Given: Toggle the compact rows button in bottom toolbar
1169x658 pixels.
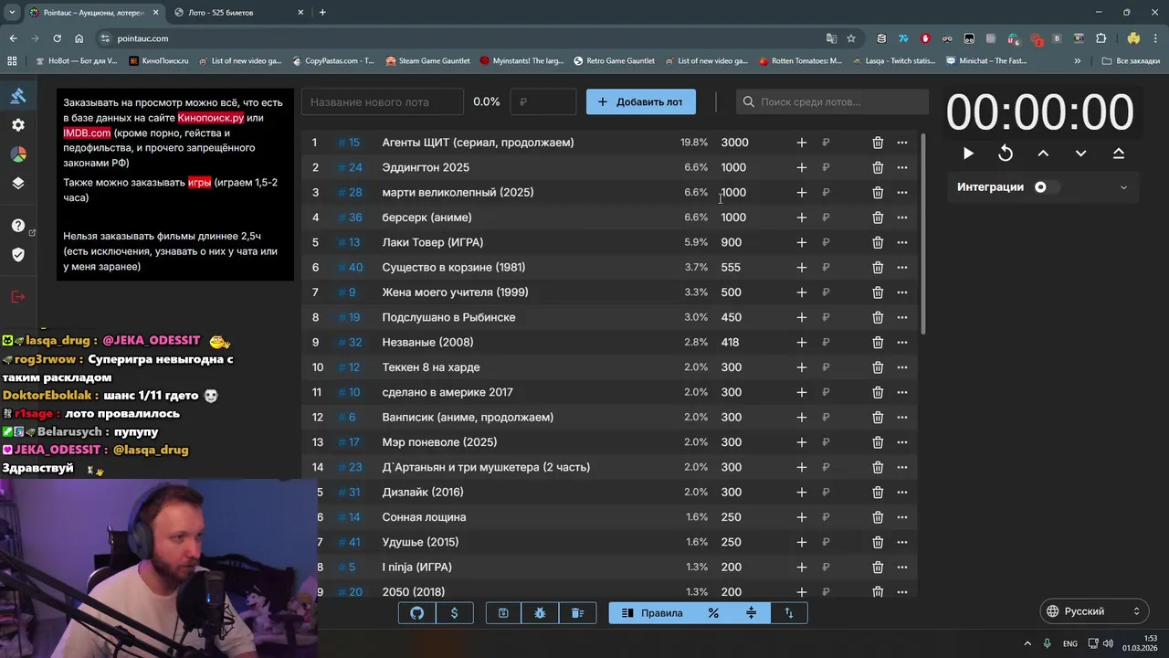Looking at the screenshot, I should point(752,613).
